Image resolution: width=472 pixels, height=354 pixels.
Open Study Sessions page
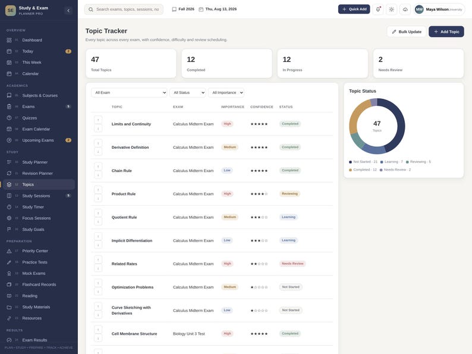pyautogui.click(x=37, y=196)
